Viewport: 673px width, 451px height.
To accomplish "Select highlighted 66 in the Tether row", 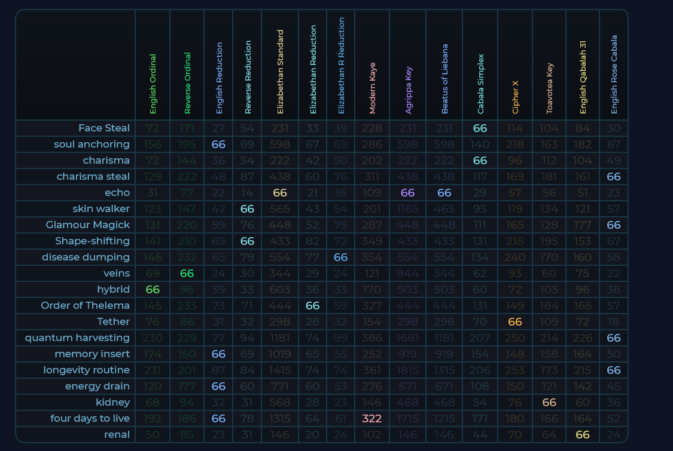I will (x=515, y=321).
